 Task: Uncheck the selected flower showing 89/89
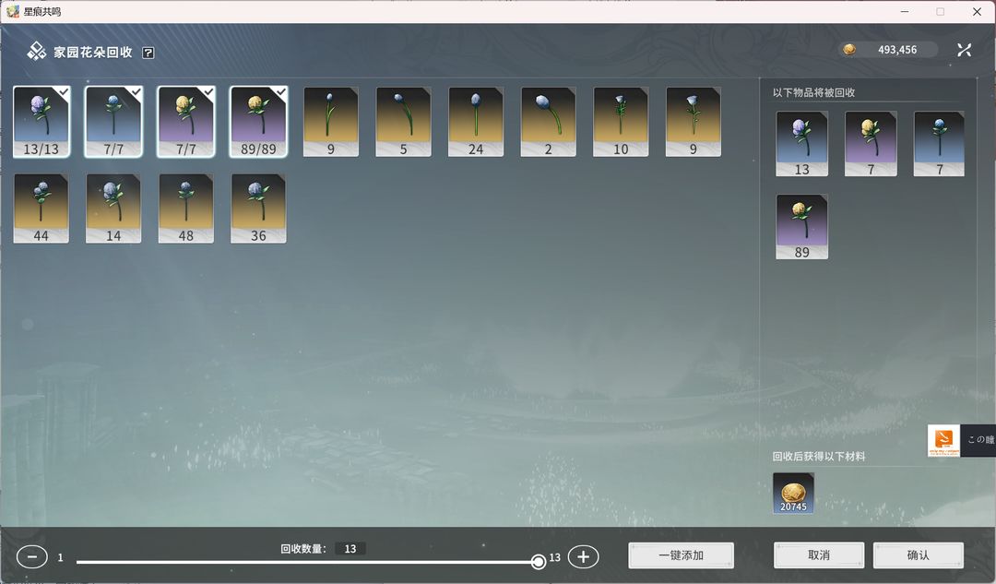coord(258,121)
